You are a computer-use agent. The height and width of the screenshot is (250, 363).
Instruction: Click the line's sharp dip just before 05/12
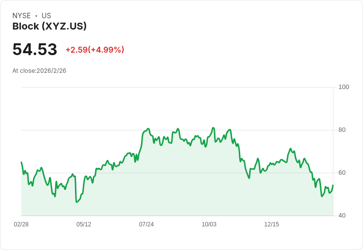coord(76,202)
